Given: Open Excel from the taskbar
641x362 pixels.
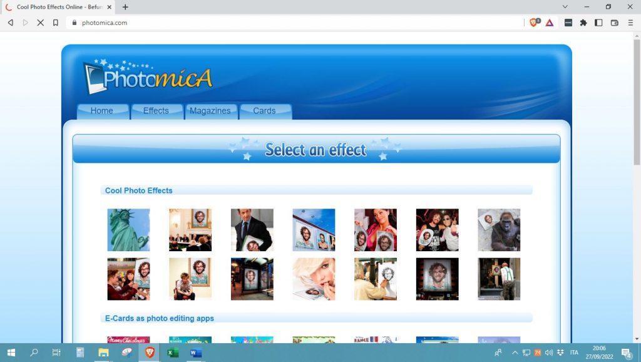Looking at the screenshot, I should click(172, 353).
